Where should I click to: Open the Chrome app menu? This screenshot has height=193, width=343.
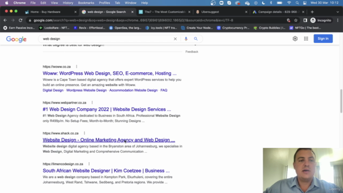[19, 3]
